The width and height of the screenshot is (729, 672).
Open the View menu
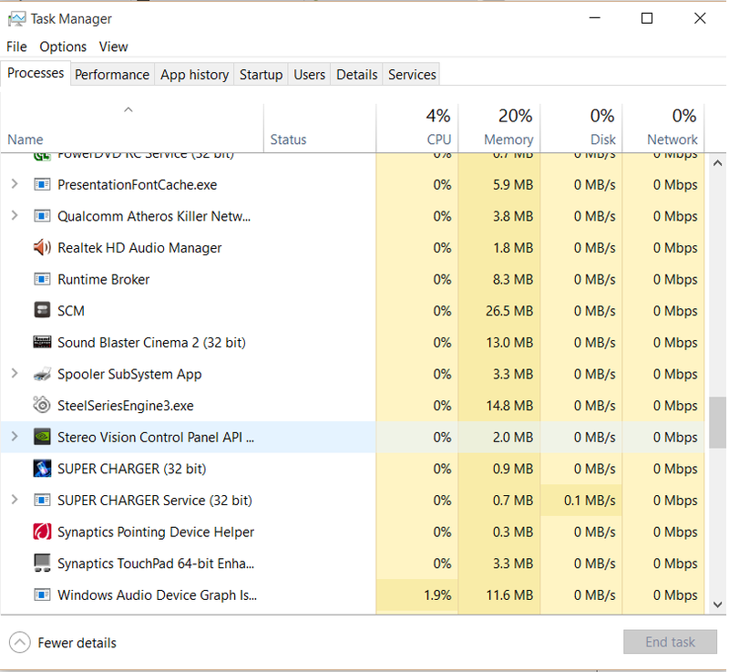(113, 47)
